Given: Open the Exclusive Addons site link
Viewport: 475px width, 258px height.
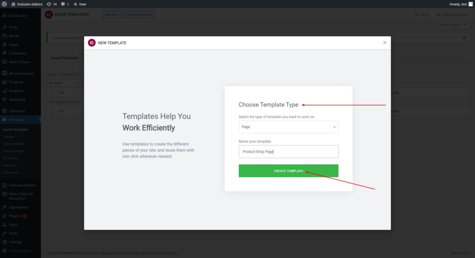Looking at the screenshot, I should [27, 4].
